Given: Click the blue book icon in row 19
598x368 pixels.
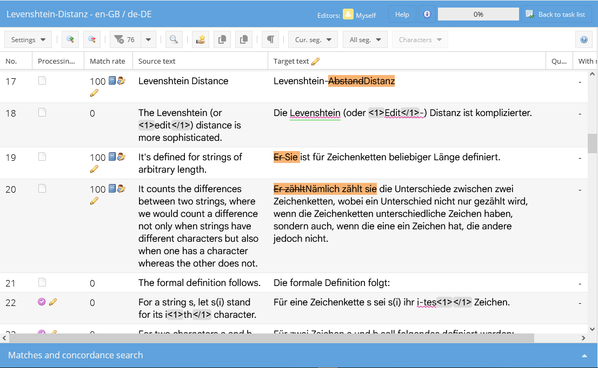Looking at the screenshot, I should click(112, 156).
